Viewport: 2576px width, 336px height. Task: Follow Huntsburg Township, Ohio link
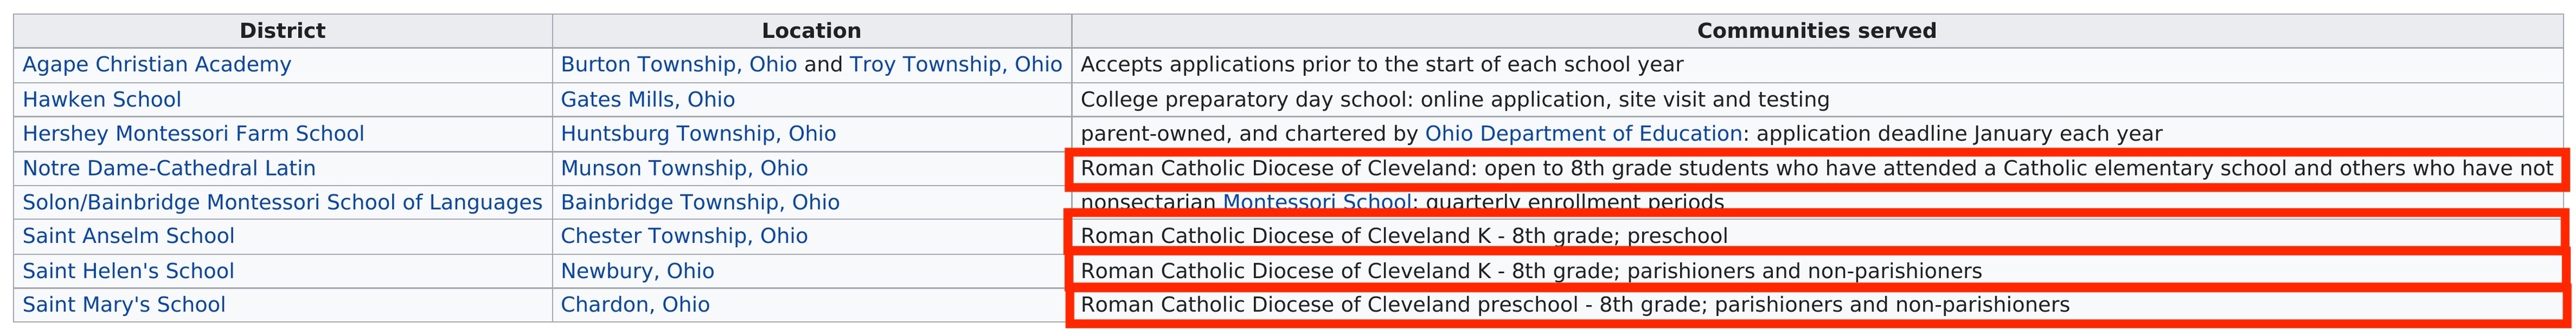[697, 134]
